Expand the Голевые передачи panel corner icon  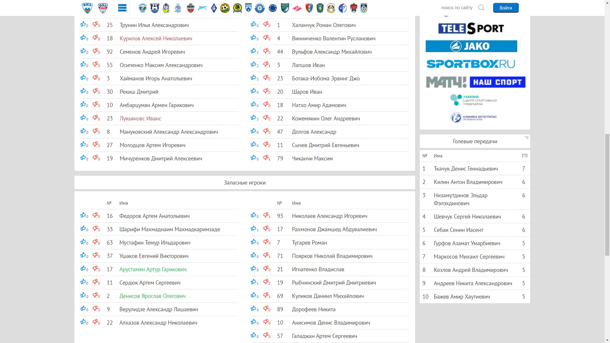526,138
